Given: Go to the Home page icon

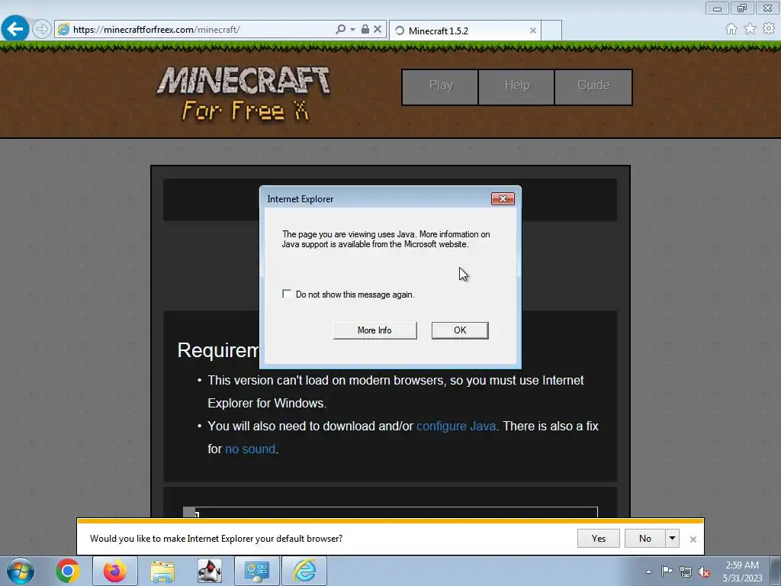Looking at the screenshot, I should (x=731, y=29).
